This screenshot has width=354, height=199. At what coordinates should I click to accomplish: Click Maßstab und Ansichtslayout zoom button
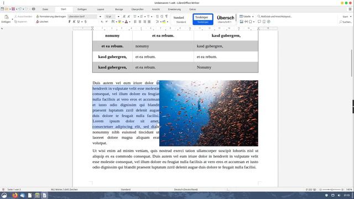click(x=274, y=17)
